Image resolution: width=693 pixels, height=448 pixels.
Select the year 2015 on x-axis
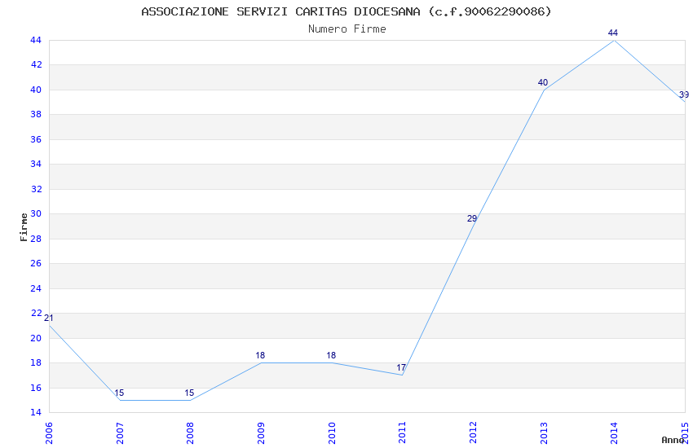pos(685,433)
